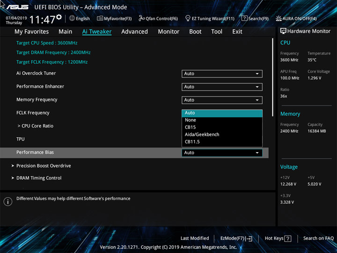Click Target DRAM Frequency : 2400MHz text
This screenshot has width=337, height=253.
click(x=53, y=52)
